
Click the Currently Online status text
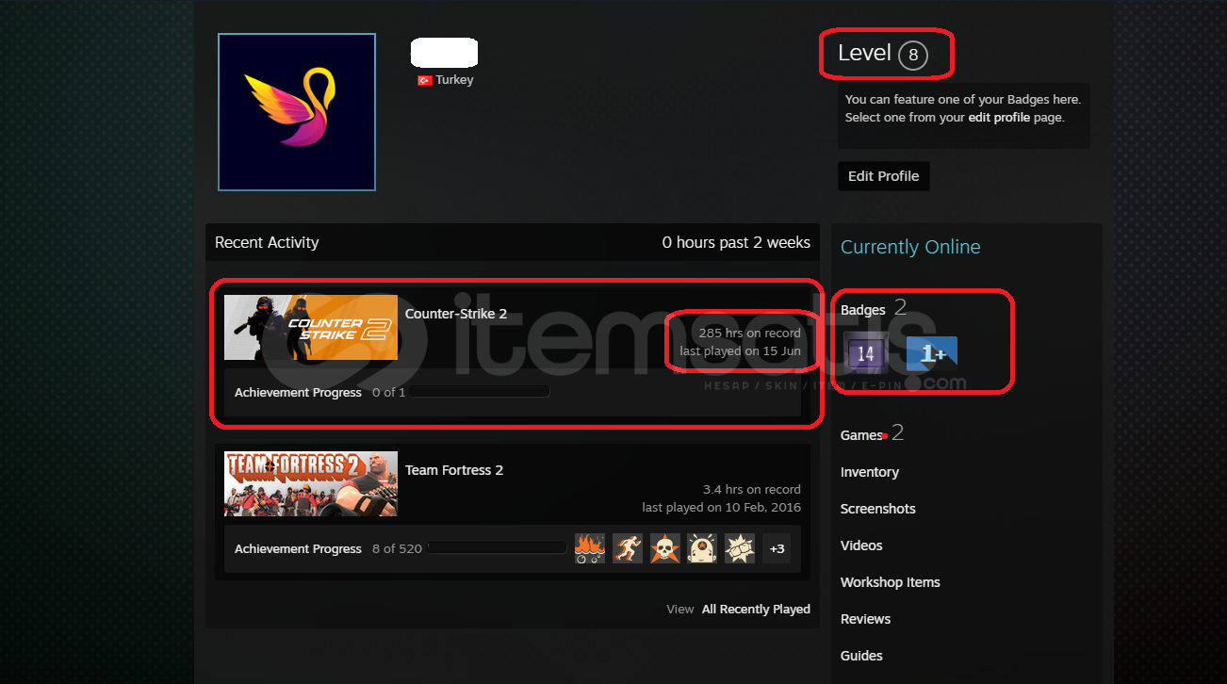[910, 247]
